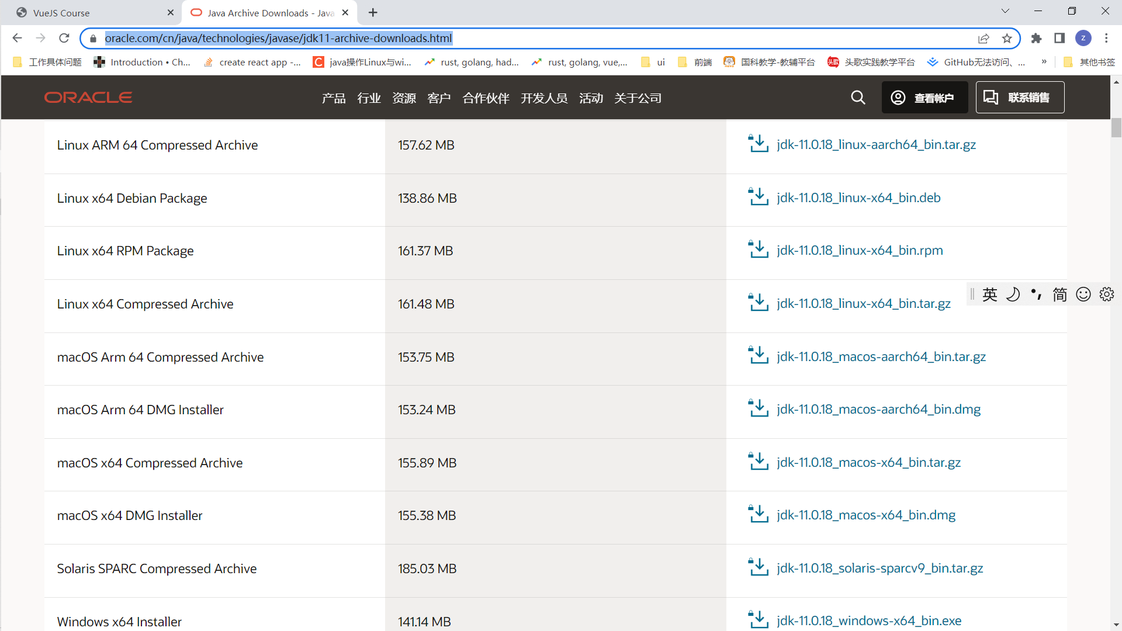Open the 开发人员 menu item
This screenshot has height=631, width=1122.
(x=544, y=98)
